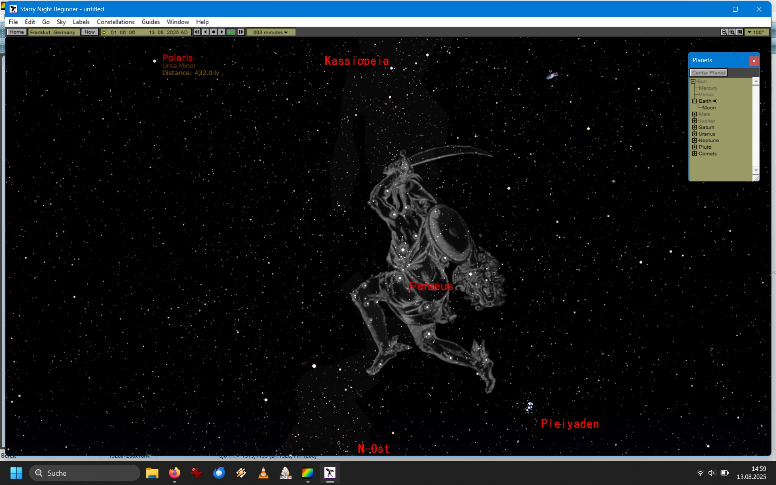Click the Perseus constellation label
The image size is (776, 485).
[431, 286]
